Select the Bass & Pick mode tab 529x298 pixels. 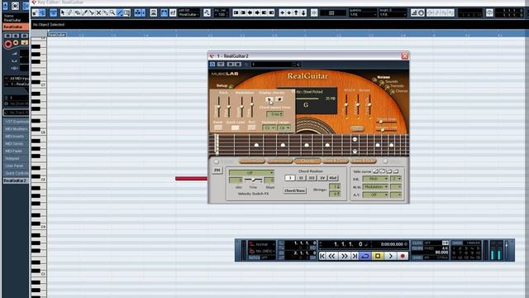tap(364, 161)
